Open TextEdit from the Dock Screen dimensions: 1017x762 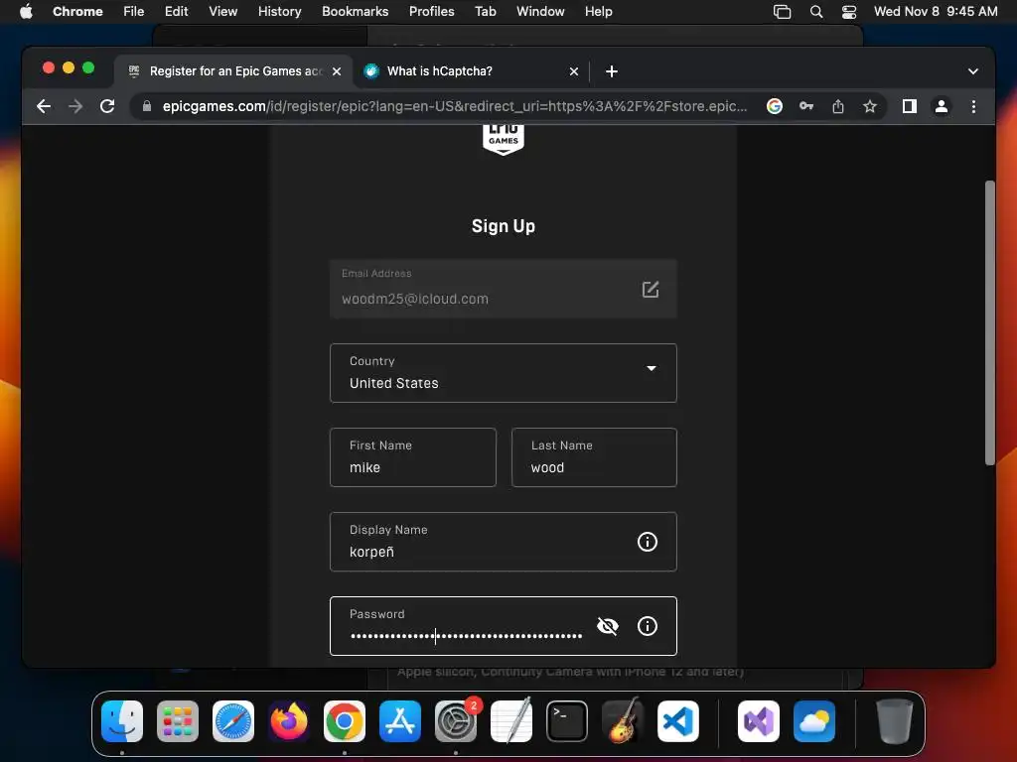511,721
